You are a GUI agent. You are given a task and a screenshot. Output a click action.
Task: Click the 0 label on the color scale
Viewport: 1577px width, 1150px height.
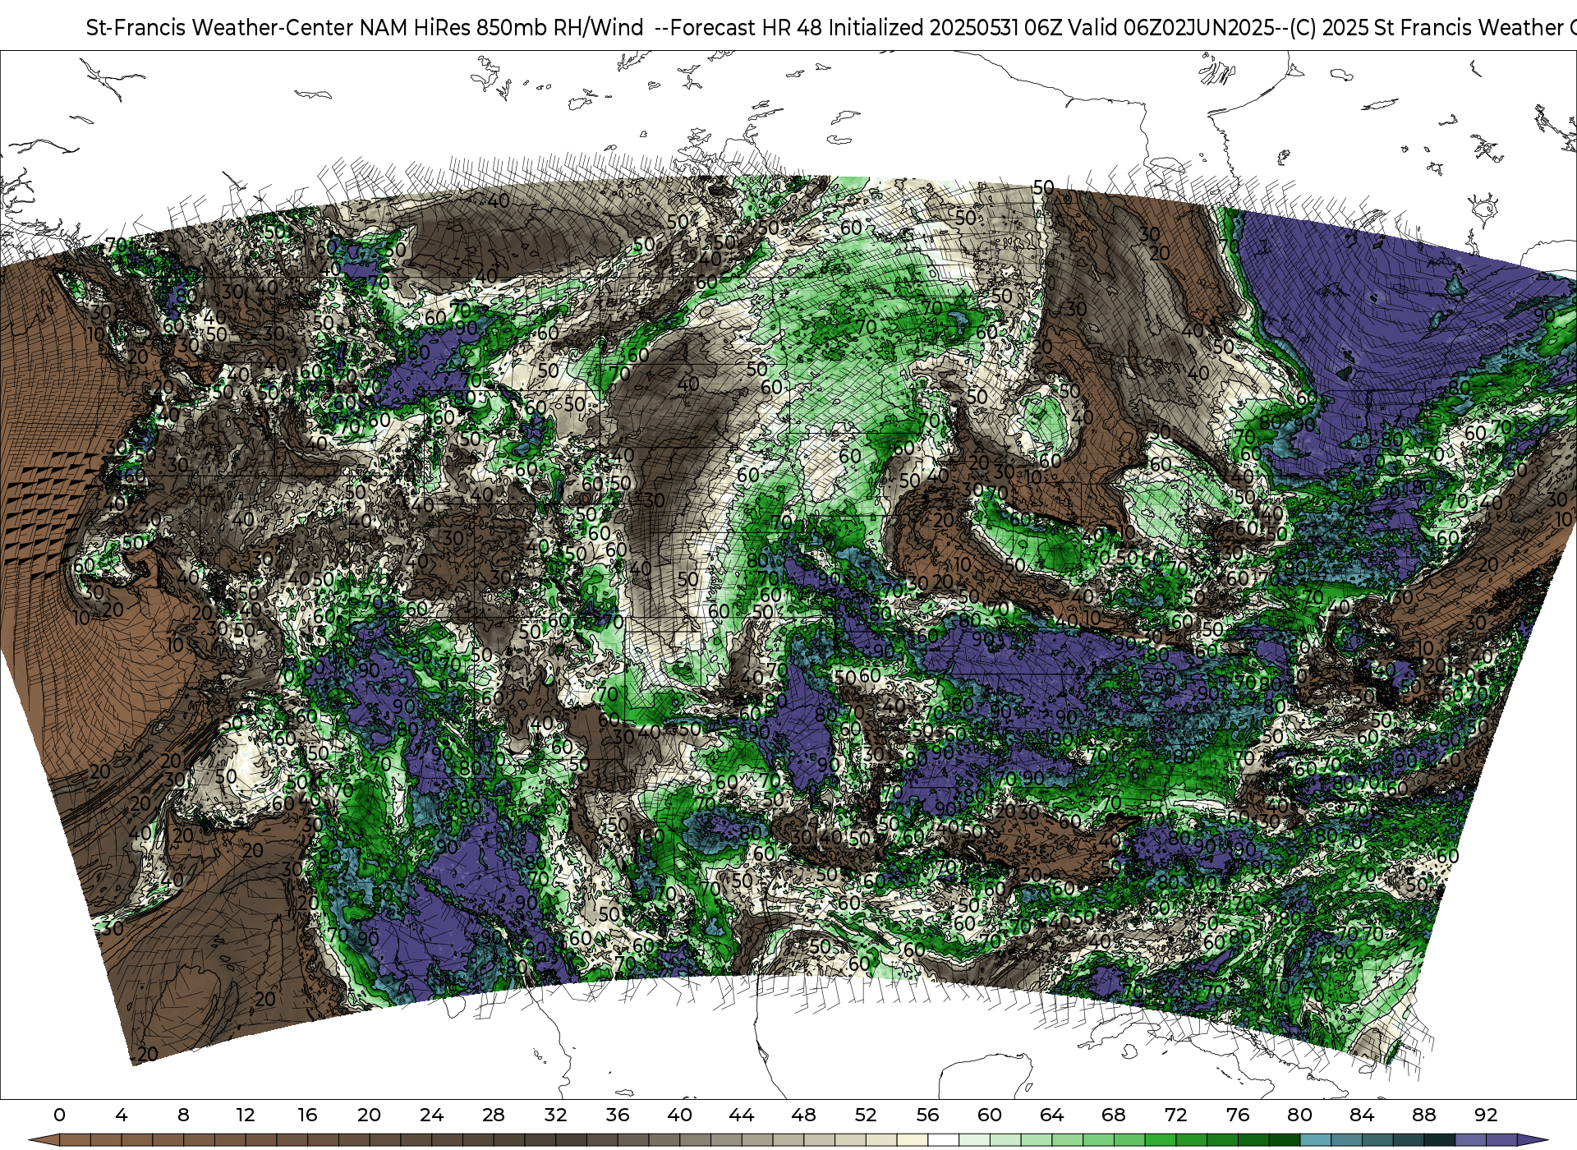coord(59,1115)
